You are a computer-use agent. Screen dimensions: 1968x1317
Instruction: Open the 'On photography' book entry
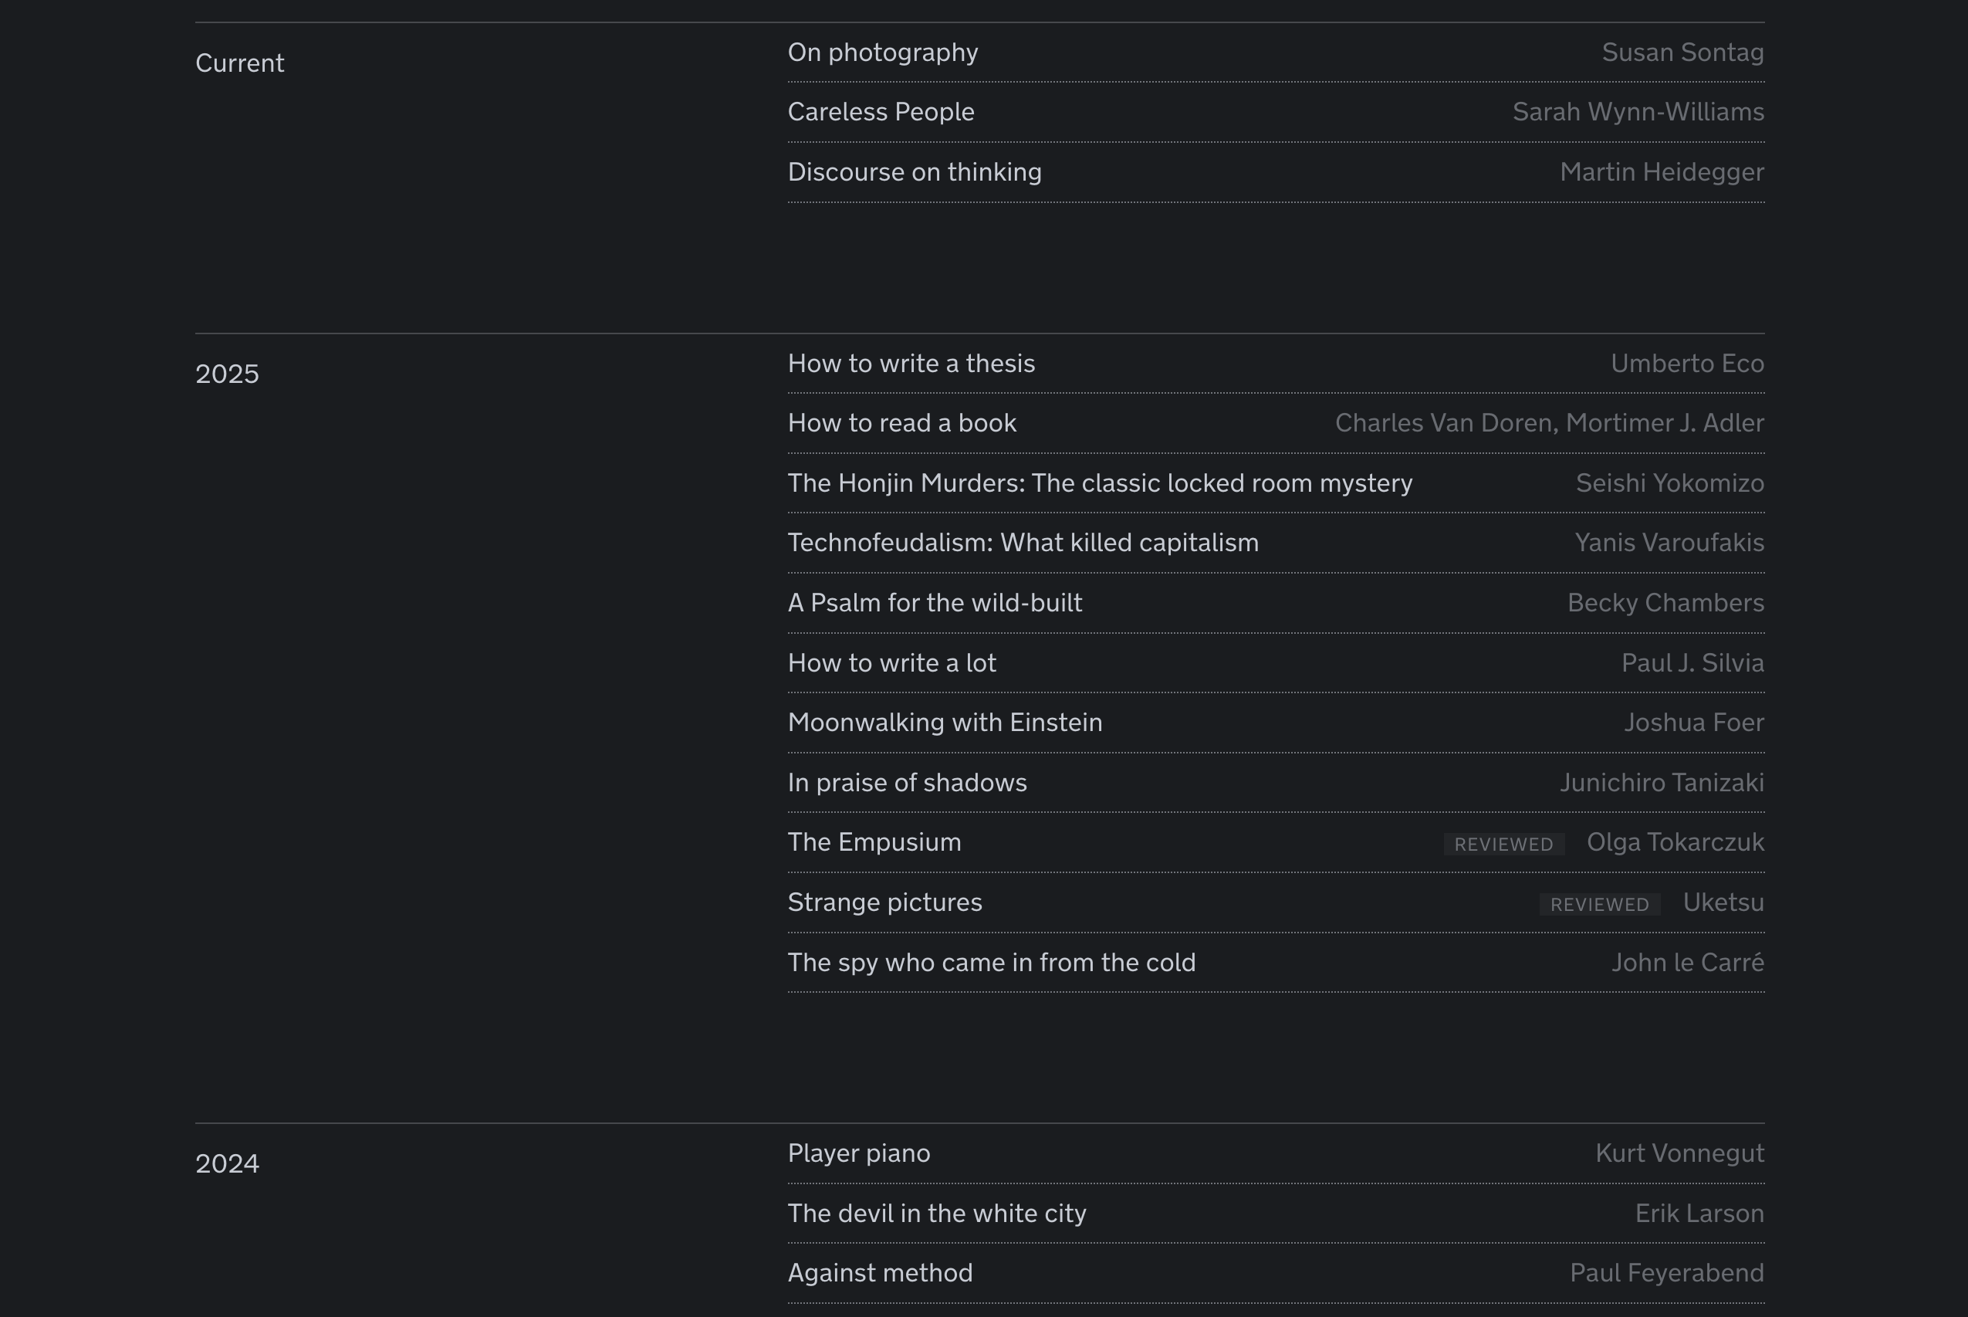882,52
